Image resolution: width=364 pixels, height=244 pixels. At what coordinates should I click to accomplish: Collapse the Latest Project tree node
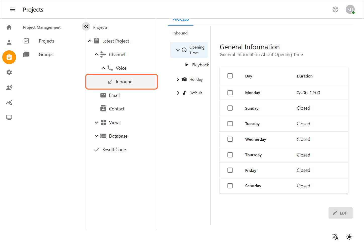click(x=90, y=41)
